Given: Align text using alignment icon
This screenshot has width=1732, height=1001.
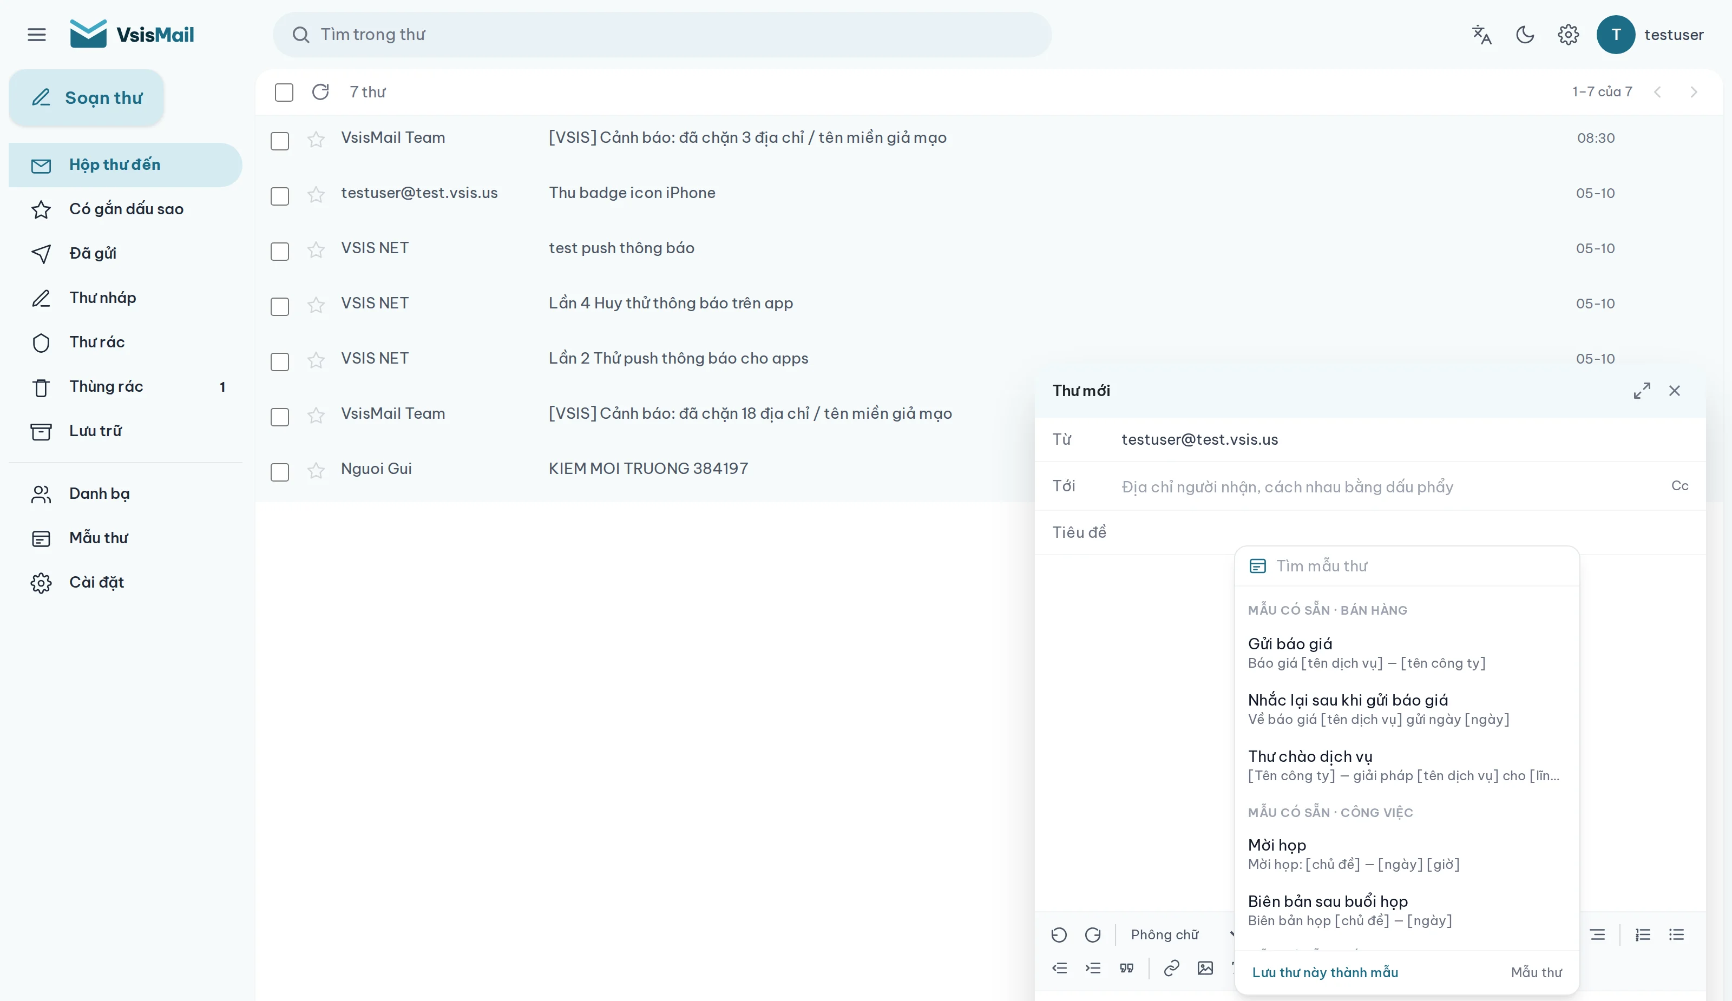Looking at the screenshot, I should 1597,934.
